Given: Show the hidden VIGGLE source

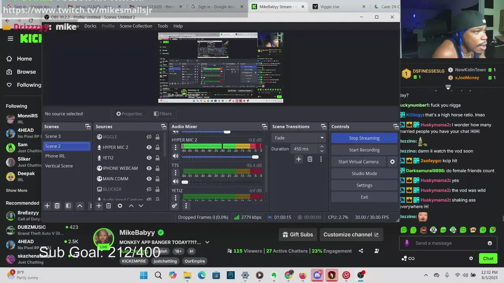Looking at the screenshot, I should (149, 137).
